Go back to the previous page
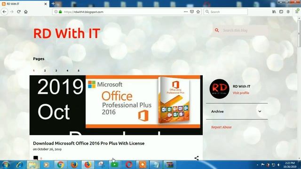 point(4,12)
